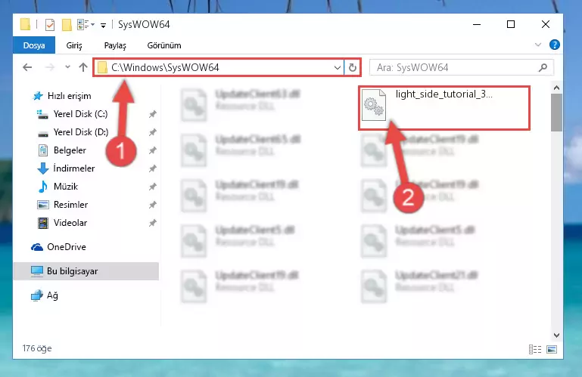This screenshot has width=582, height=377.
Task: Click the 176 öğe status bar text
Action: tap(37, 348)
